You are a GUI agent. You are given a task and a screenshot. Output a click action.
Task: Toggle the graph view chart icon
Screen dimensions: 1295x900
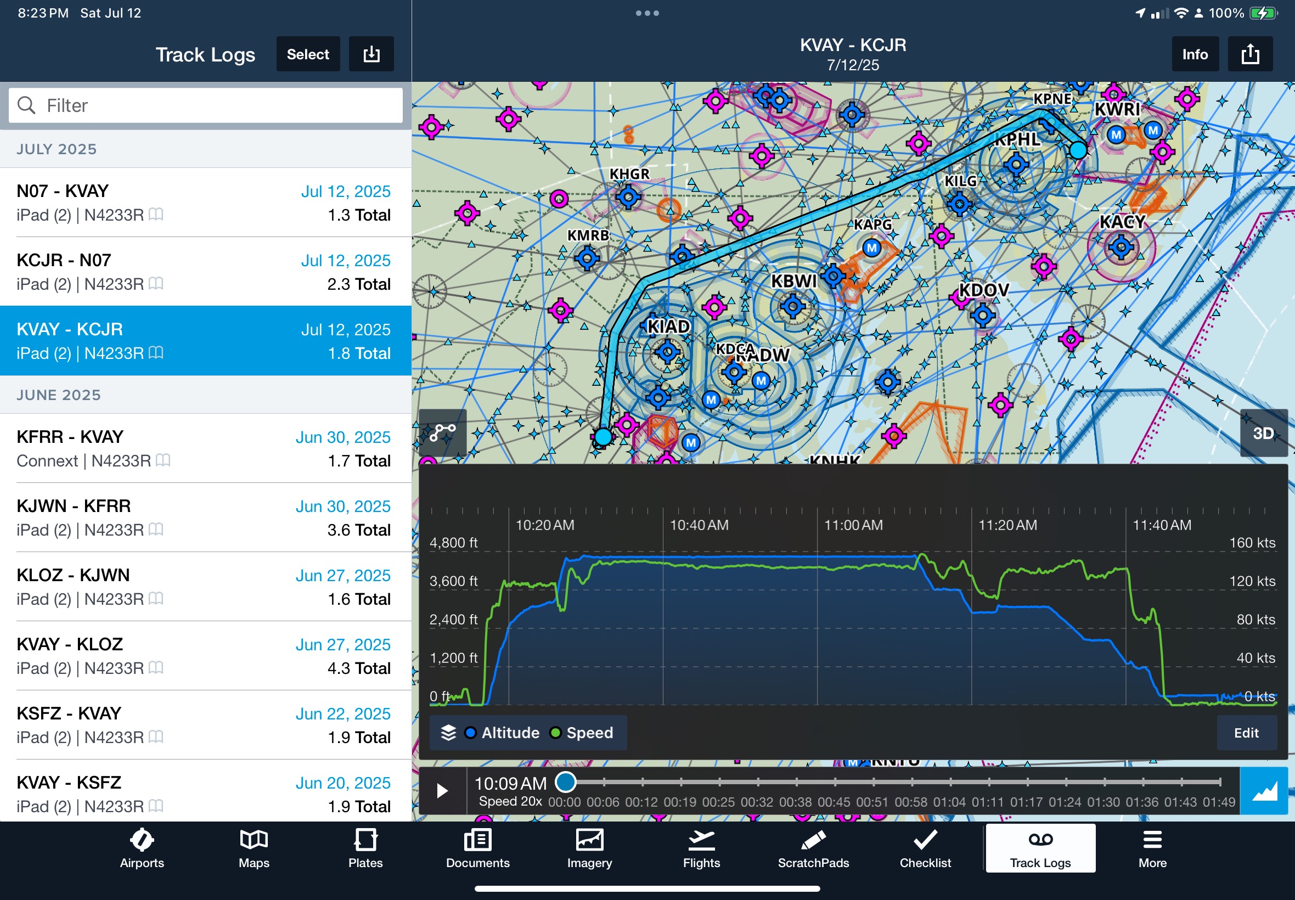click(x=1264, y=791)
